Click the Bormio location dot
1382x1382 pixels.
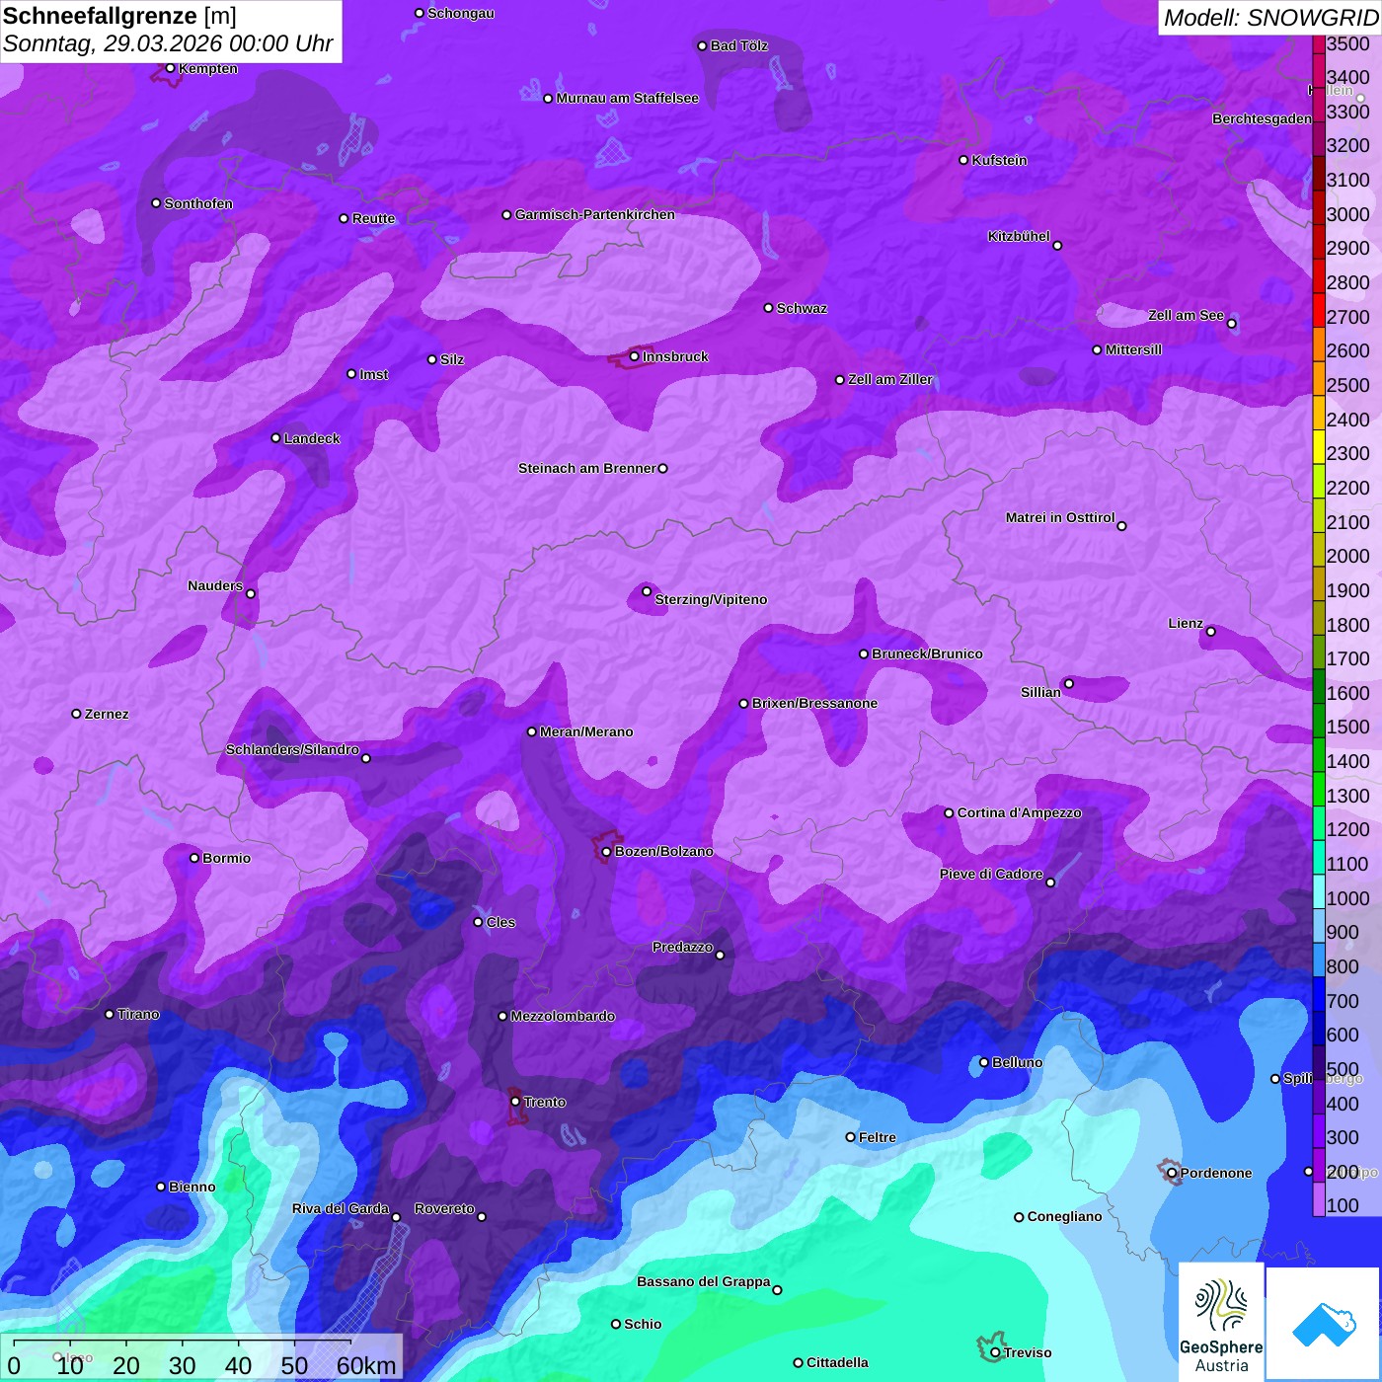pos(194,858)
